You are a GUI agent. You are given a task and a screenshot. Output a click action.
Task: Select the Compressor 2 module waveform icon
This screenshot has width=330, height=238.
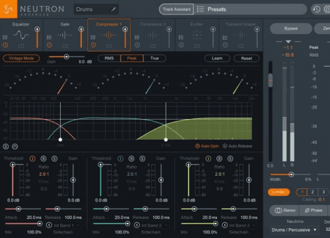pyautogui.click(x=152, y=35)
